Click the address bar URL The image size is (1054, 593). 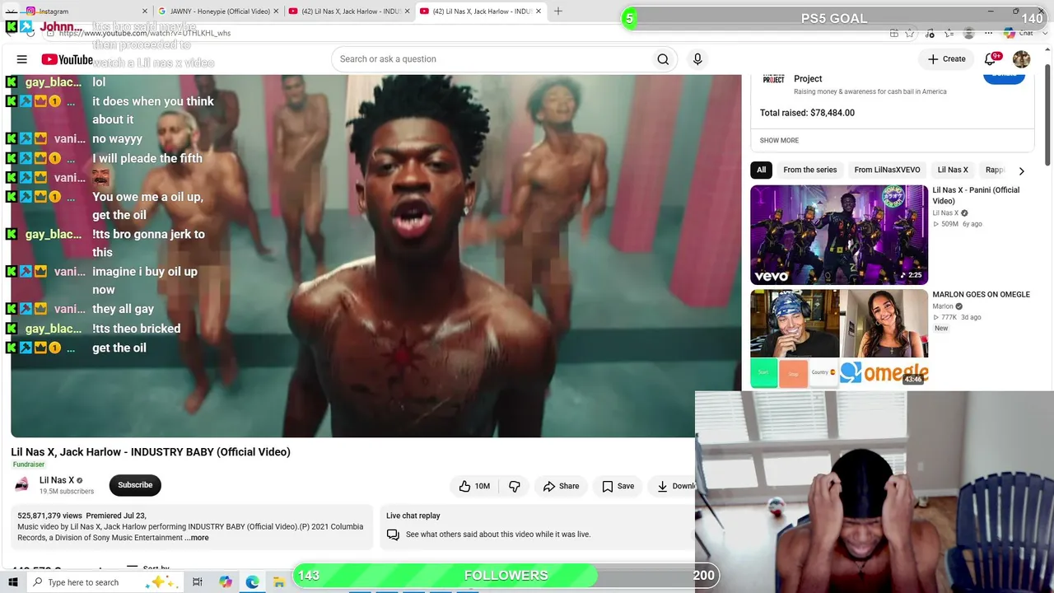coord(144,33)
